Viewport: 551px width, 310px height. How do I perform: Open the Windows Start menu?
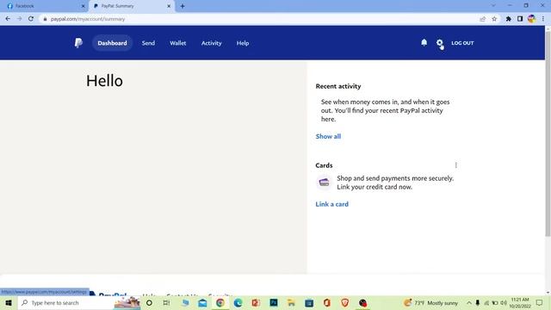tap(9, 302)
